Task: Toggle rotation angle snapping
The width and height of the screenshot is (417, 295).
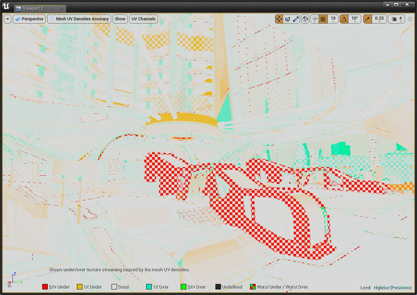Action: 344,19
